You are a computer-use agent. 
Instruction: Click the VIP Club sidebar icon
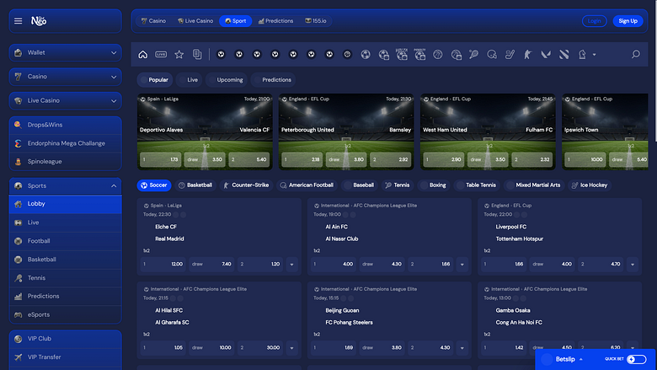[x=18, y=339]
